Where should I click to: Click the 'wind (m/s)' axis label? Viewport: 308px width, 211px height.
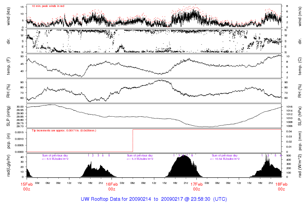click(300, 16)
